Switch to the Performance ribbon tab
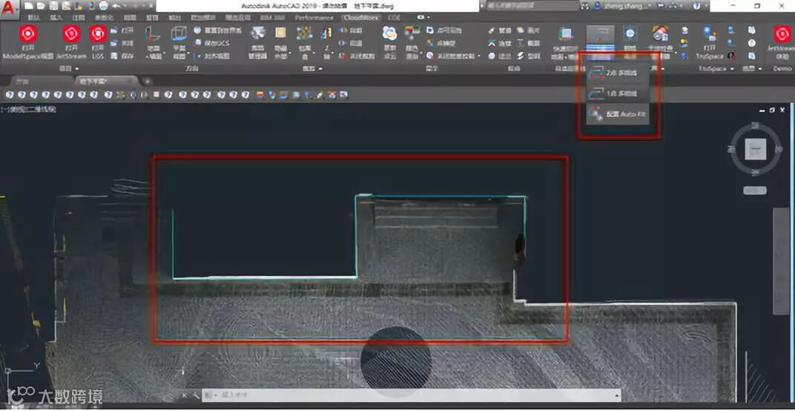 point(314,17)
